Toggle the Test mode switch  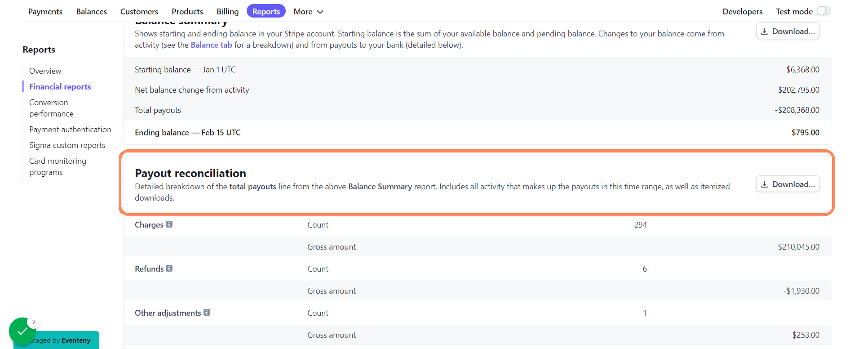(x=823, y=11)
